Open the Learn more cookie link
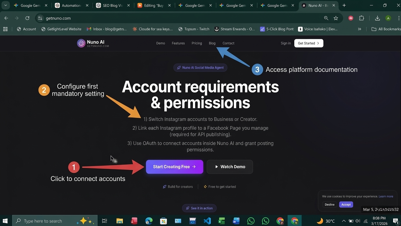This screenshot has height=226, width=401. tap(386, 196)
